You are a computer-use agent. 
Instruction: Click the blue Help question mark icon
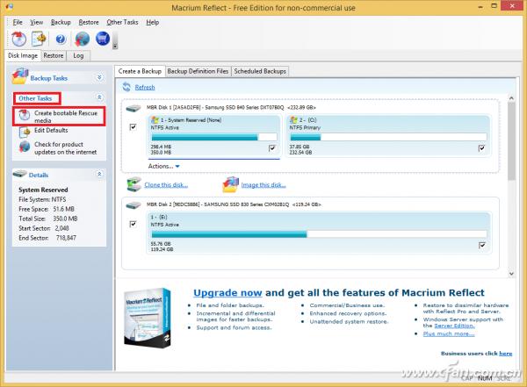point(61,39)
